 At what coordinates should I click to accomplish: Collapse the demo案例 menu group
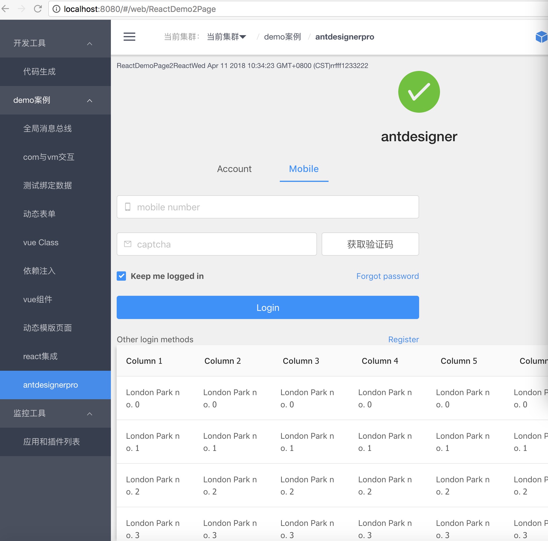[55, 100]
